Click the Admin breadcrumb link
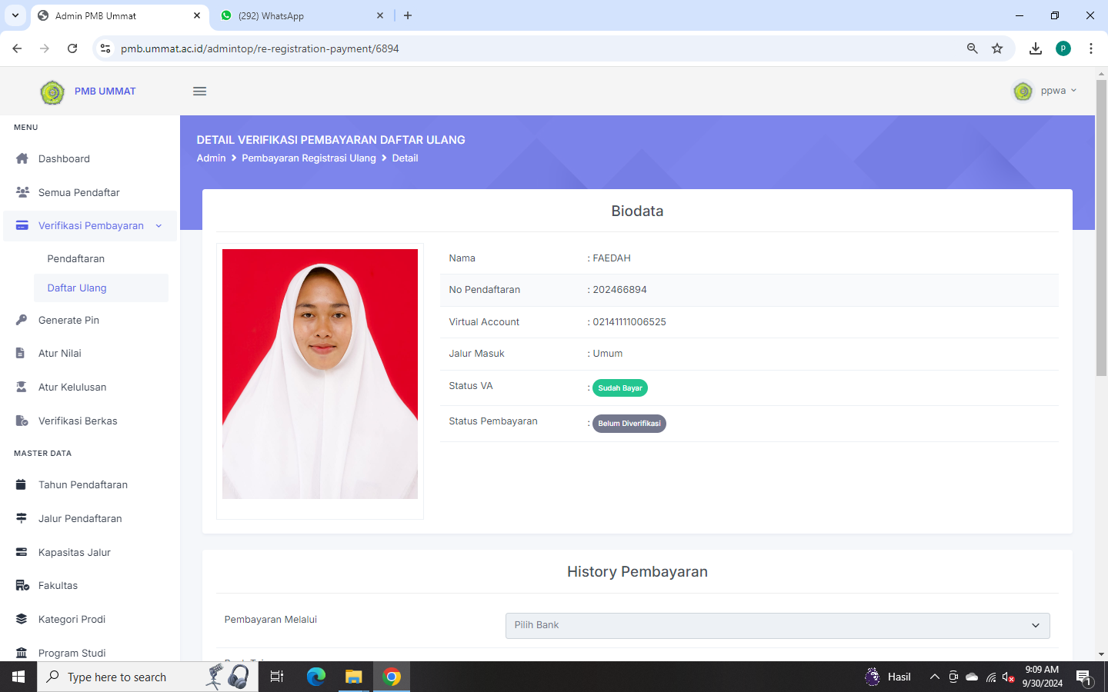The width and height of the screenshot is (1108, 692). 211,158
